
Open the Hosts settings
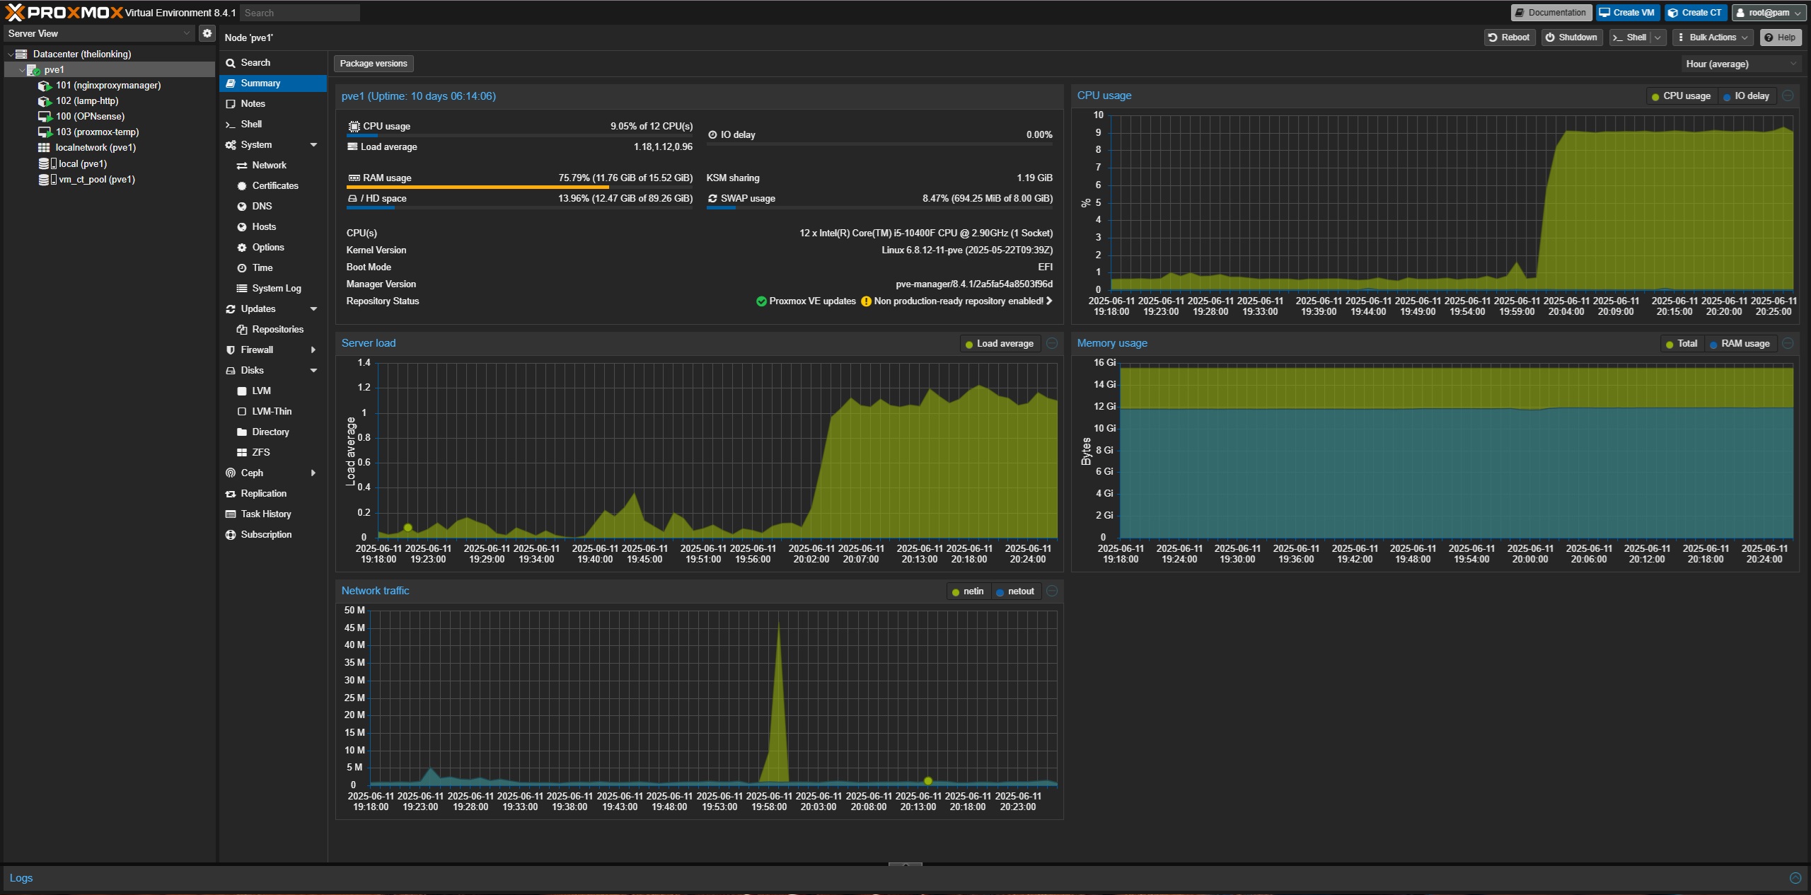[x=272, y=226]
